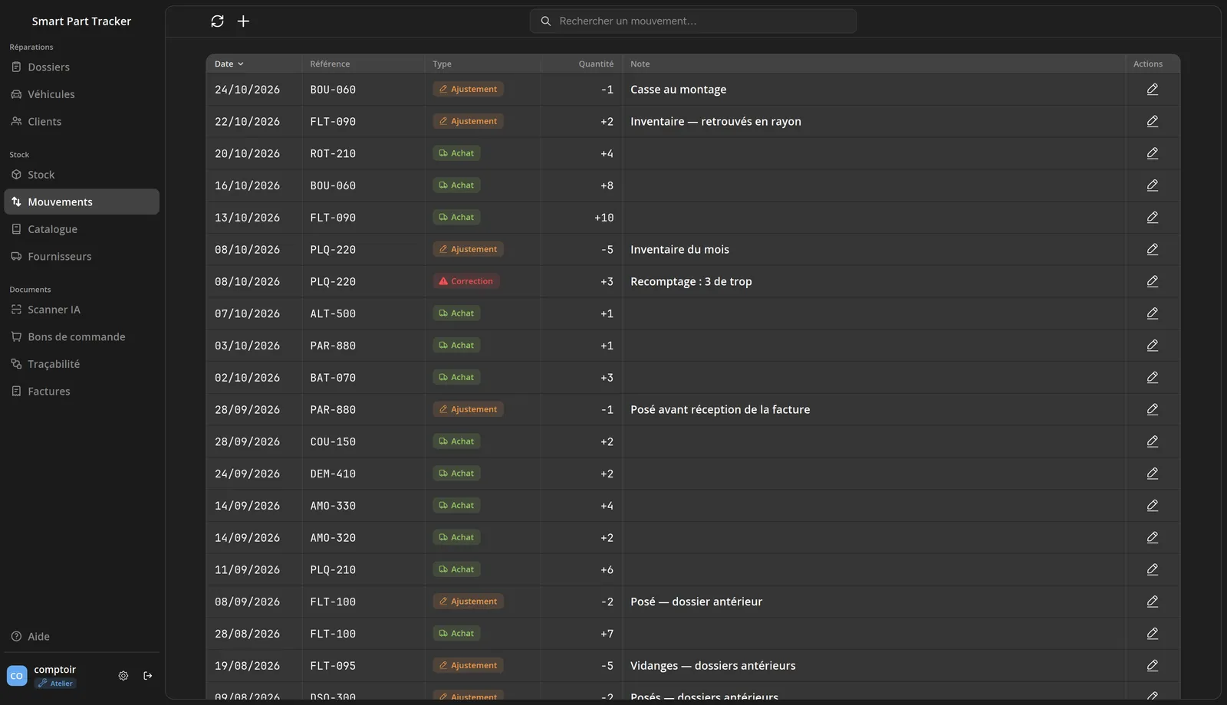The image size is (1227, 705).
Task: Click the Correction type badge
Action: point(466,281)
